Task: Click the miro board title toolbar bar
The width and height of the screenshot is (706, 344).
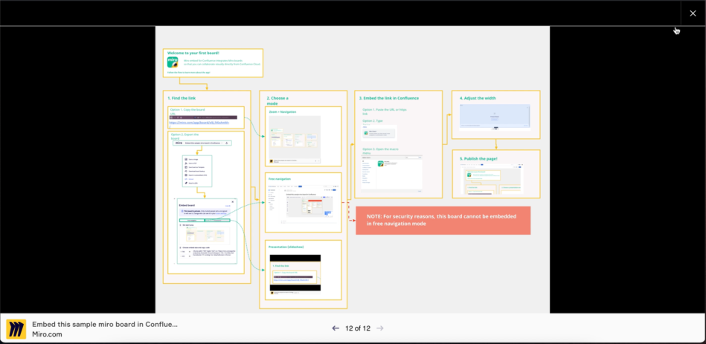Action: 202,143
